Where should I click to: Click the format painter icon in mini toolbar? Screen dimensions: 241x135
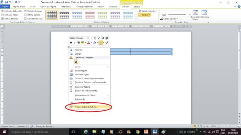point(107,43)
